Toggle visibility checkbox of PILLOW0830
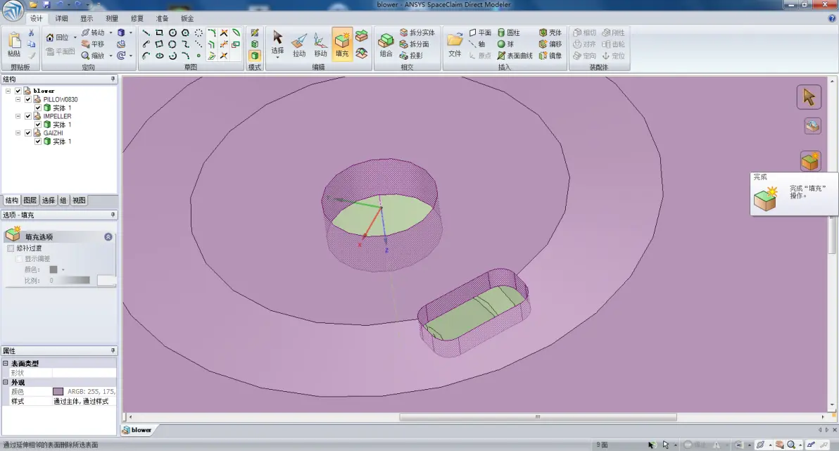 pyautogui.click(x=28, y=99)
